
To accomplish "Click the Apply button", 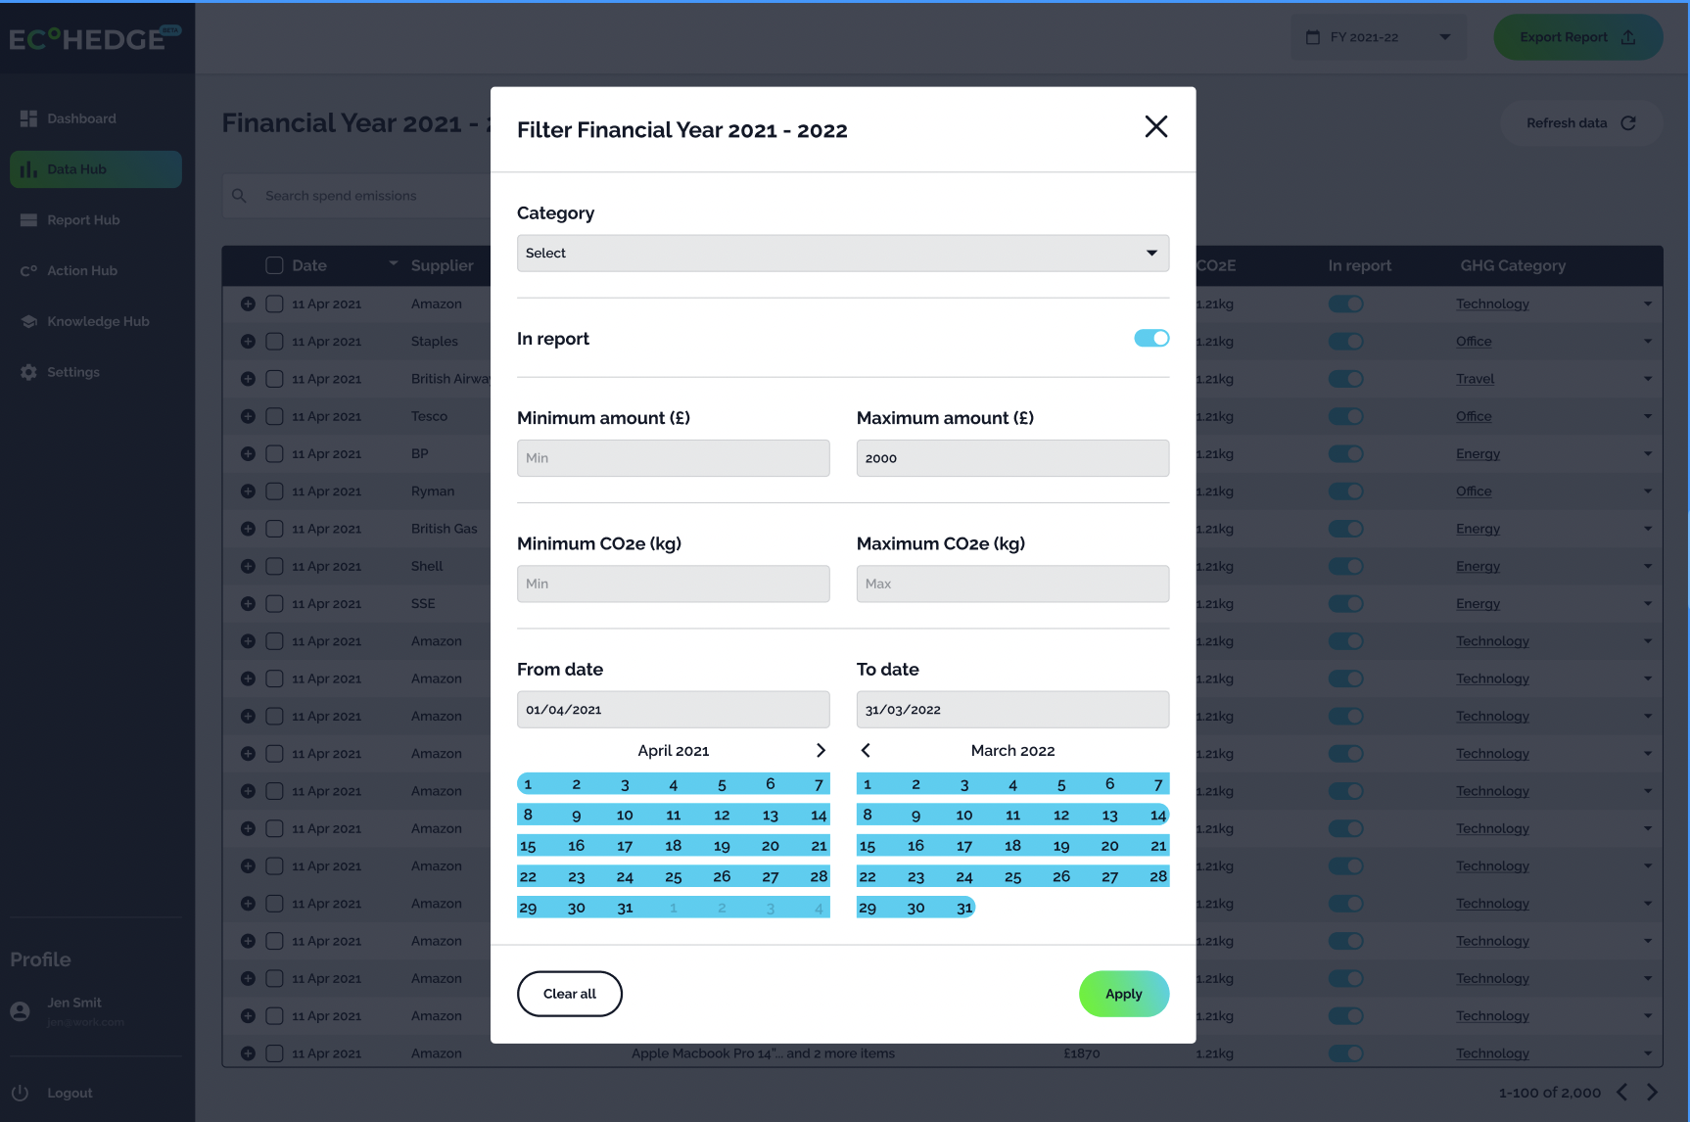I will pos(1124,994).
